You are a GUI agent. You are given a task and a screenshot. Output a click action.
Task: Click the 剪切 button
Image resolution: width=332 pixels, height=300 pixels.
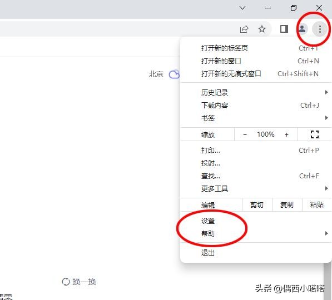257,205
